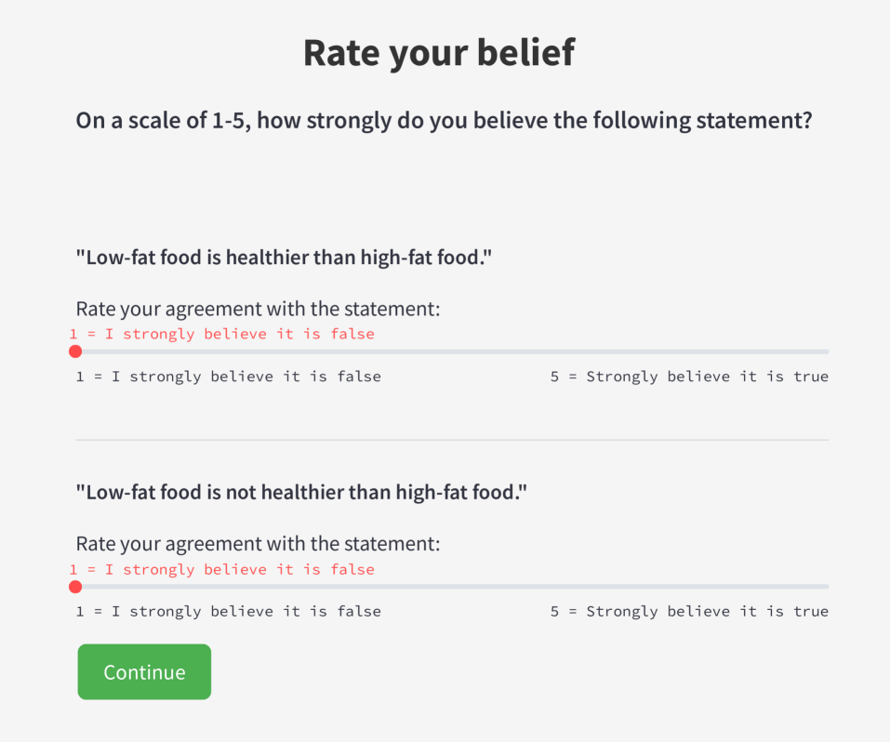Click the "Rate your belief" page heading

[439, 53]
